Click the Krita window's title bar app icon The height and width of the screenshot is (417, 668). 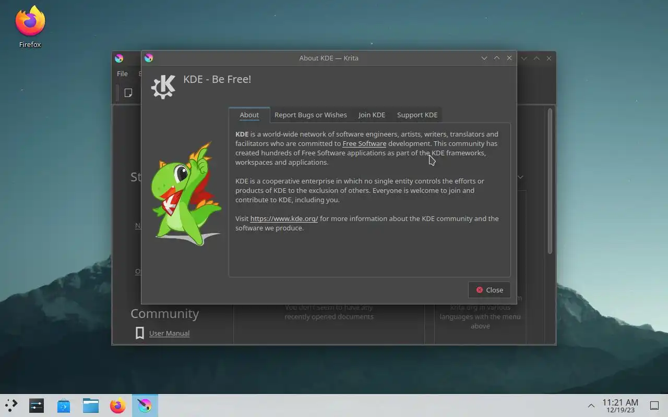click(119, 58)
